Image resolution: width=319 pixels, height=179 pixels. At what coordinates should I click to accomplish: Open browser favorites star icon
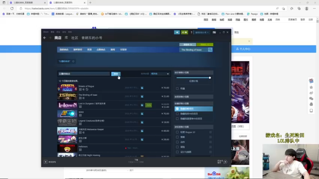pos(292,8)
